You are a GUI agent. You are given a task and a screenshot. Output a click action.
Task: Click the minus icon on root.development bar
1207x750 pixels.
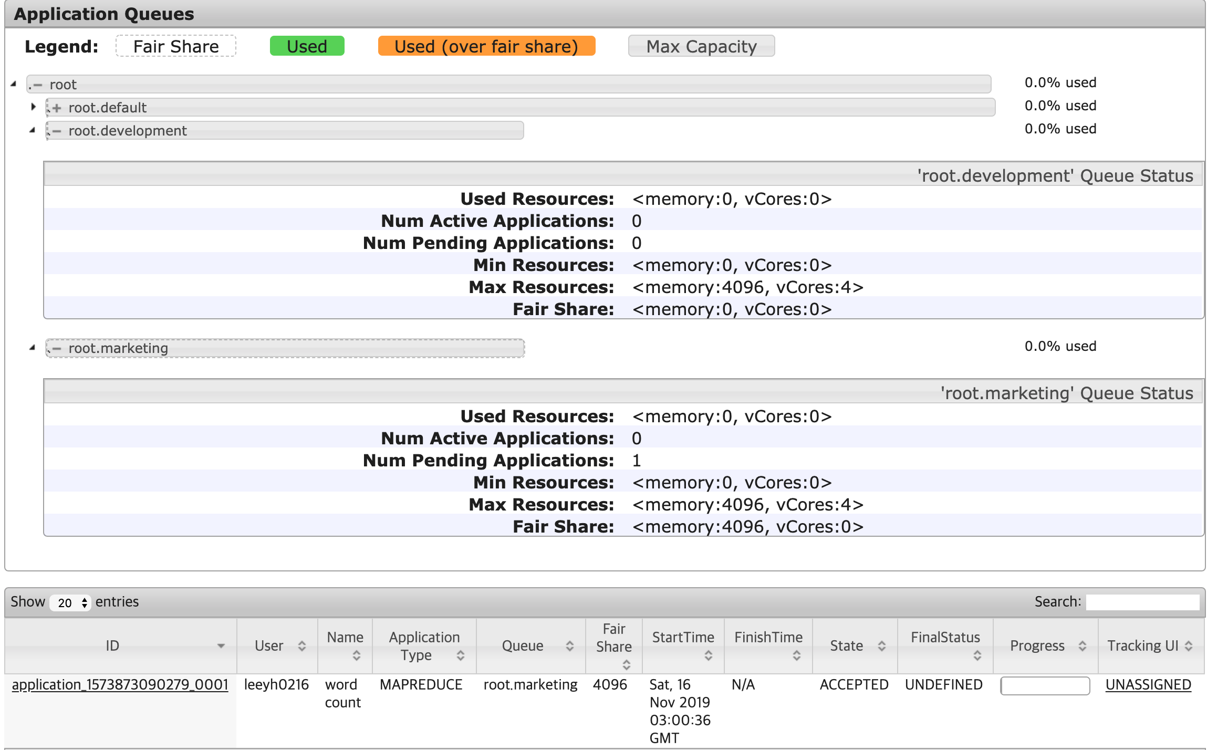(x=57, y=131)
